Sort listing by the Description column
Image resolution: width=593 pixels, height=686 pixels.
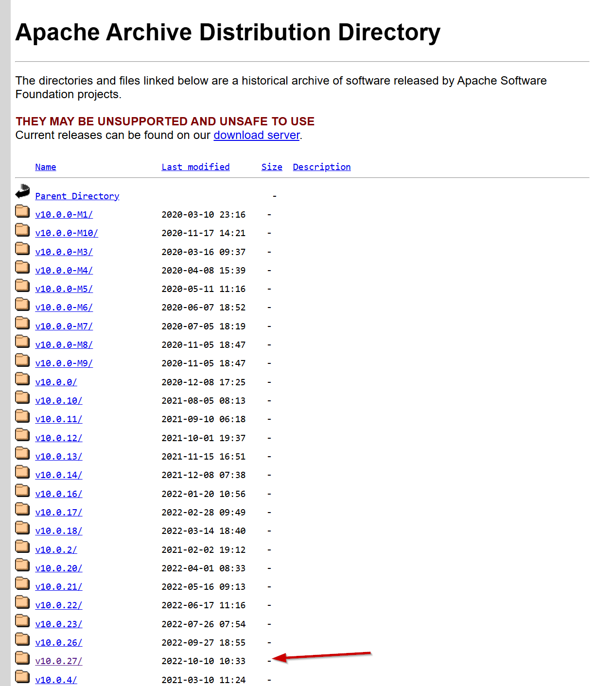321,167
